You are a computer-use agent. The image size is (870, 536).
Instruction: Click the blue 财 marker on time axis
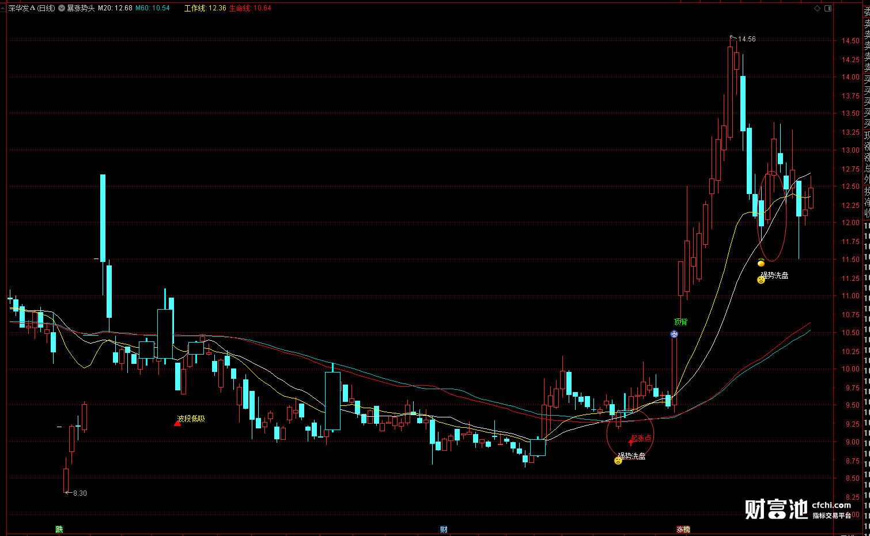(x=444, y=529)
